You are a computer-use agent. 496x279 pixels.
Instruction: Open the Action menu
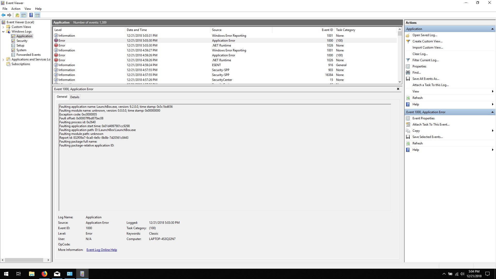click(16, 9)
